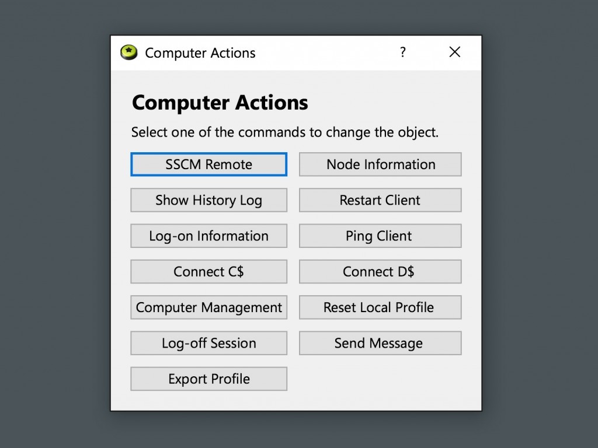View Log-on Information
The width and height of the screenshot is (598, 448).
click(x=208, y=236)
